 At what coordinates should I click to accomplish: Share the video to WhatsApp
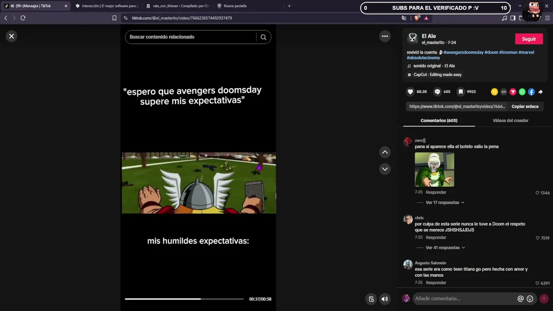(x=522, y=92)
